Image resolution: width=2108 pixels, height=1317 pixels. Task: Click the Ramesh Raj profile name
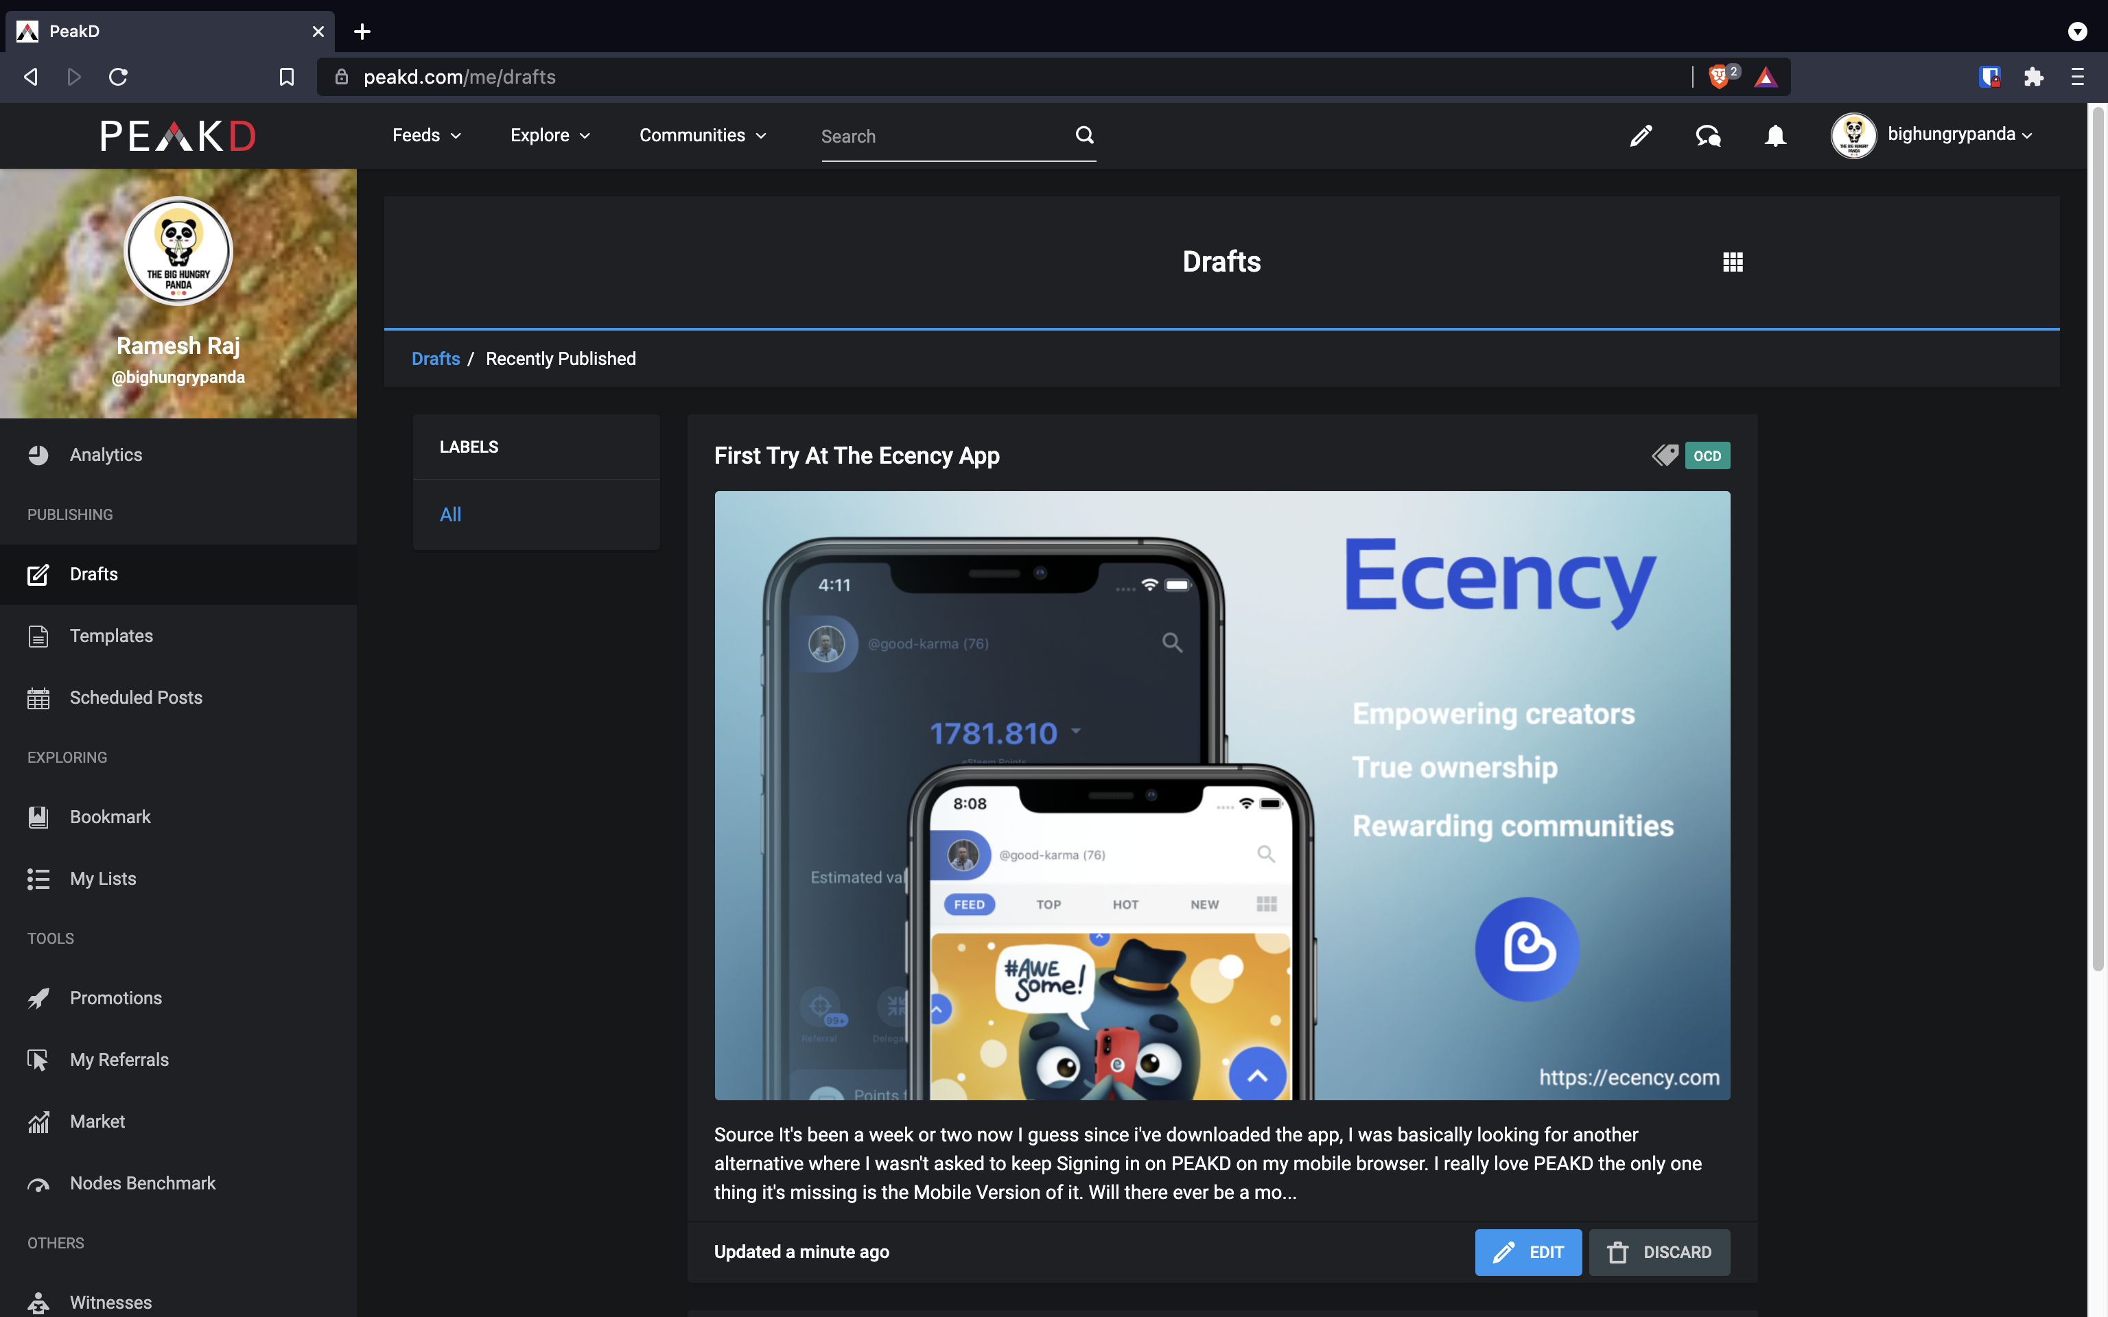coord(178,346)
